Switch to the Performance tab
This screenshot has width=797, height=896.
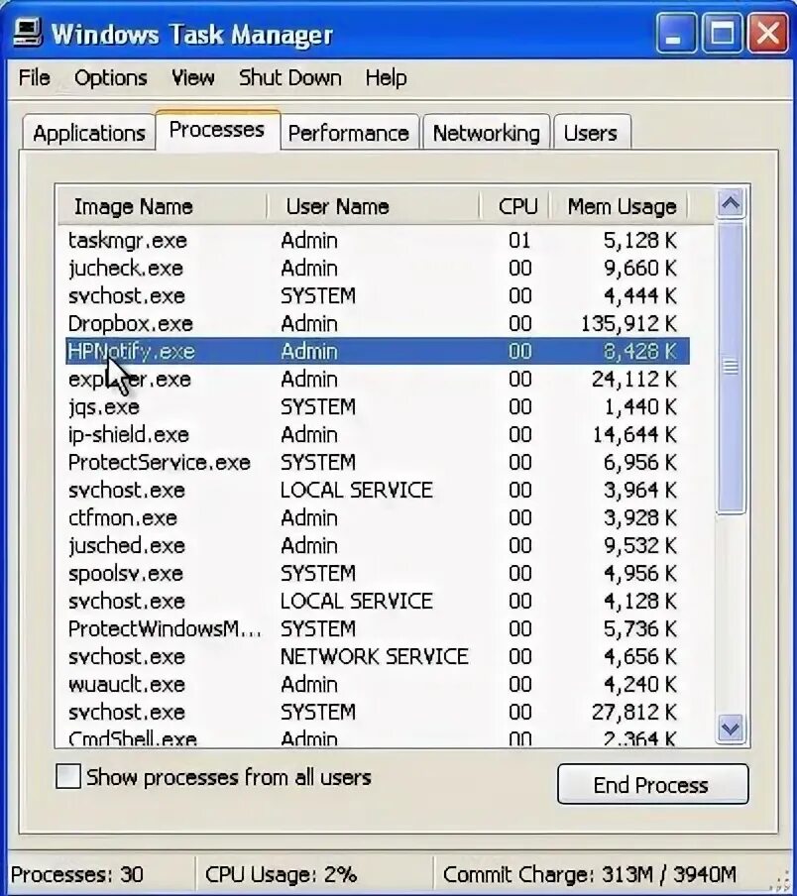[349, 133]
